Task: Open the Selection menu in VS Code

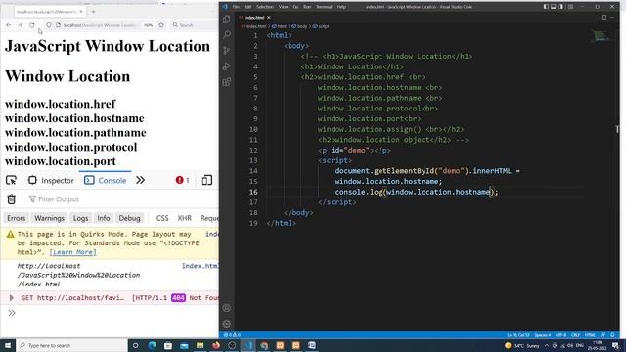Action: point(265,7)
